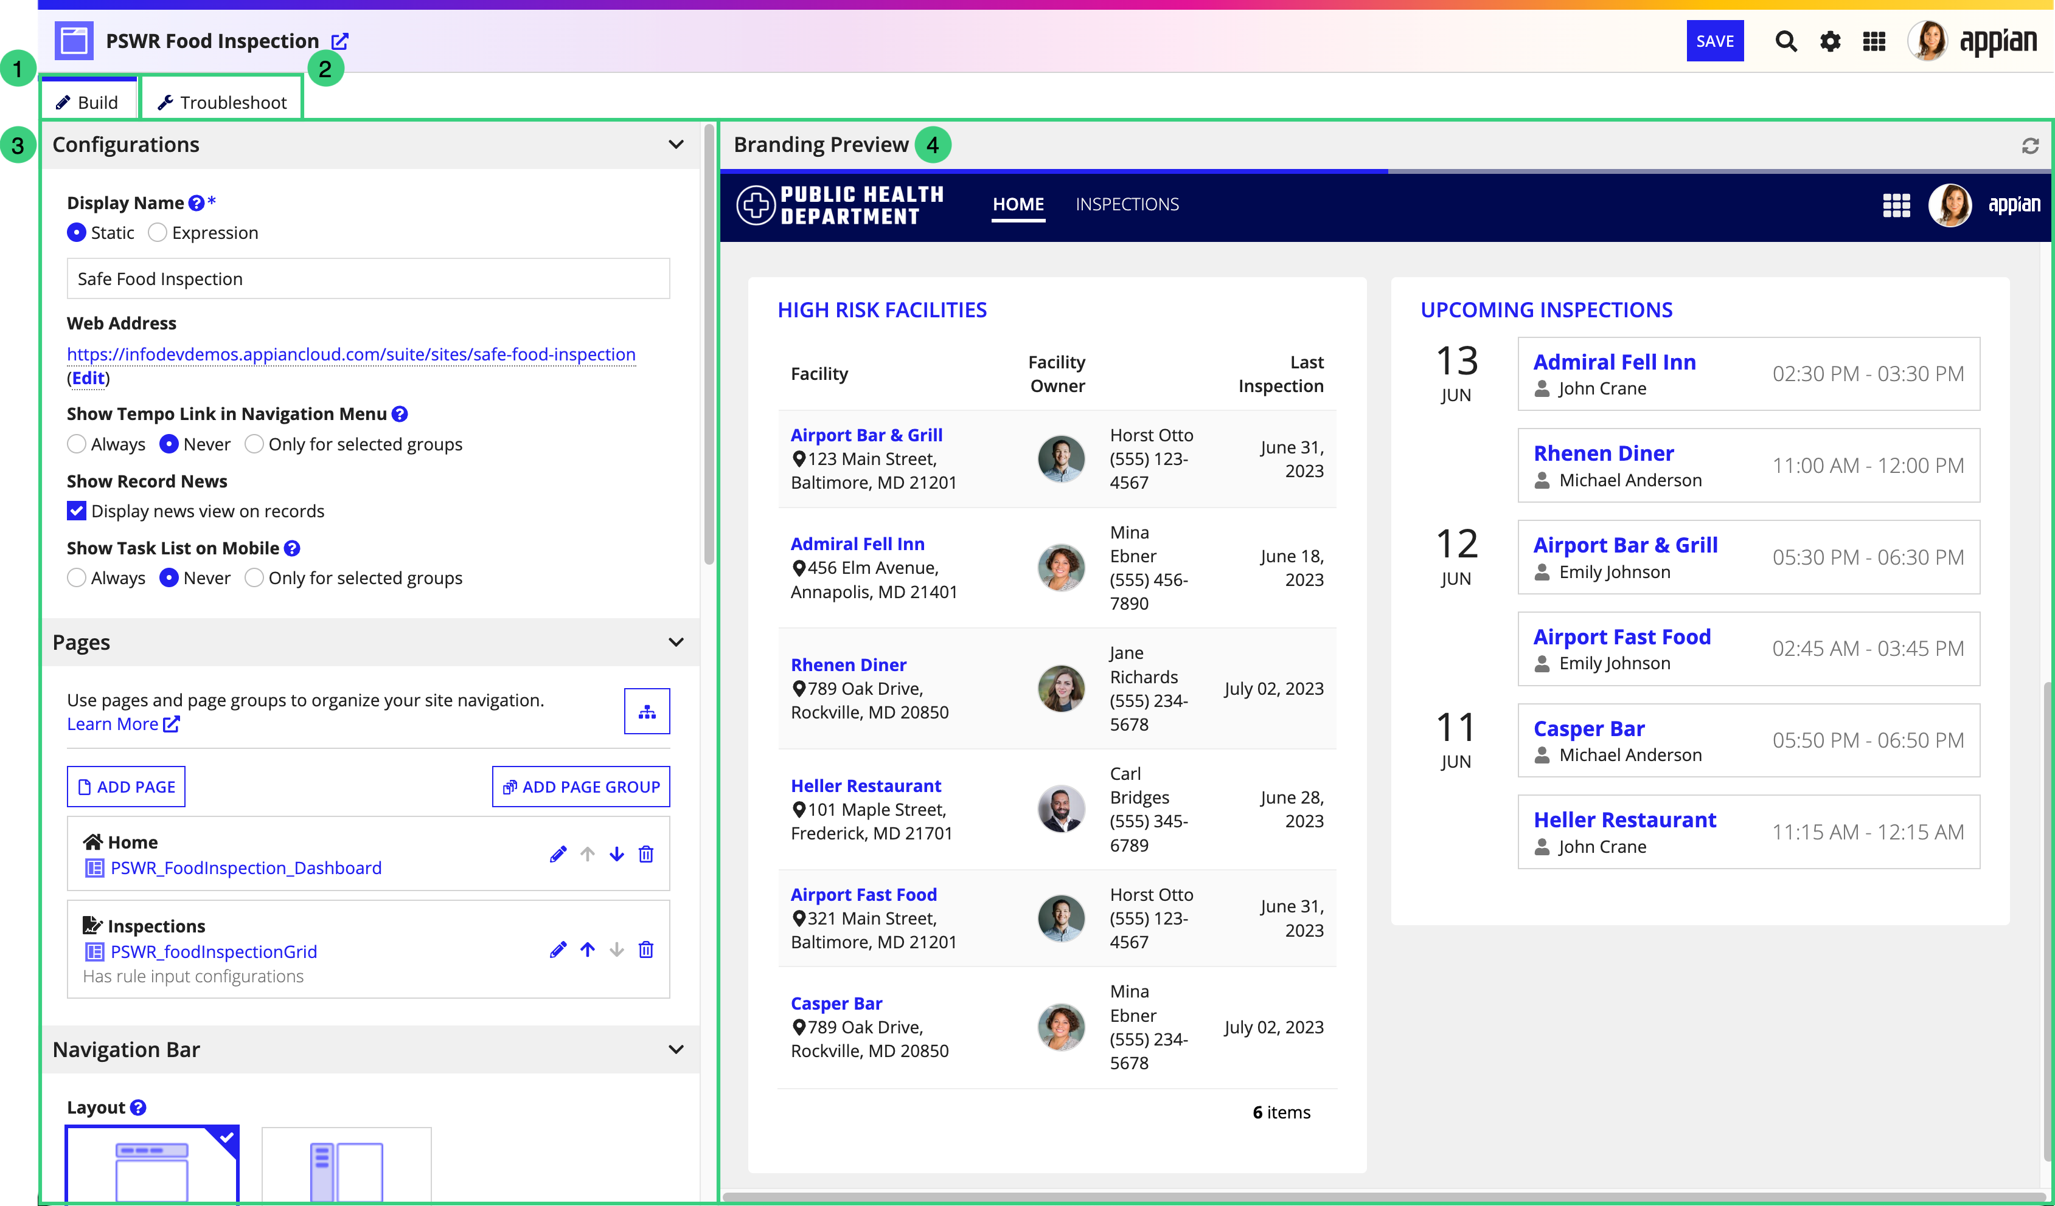Move the Home page down

coord(616,854)
